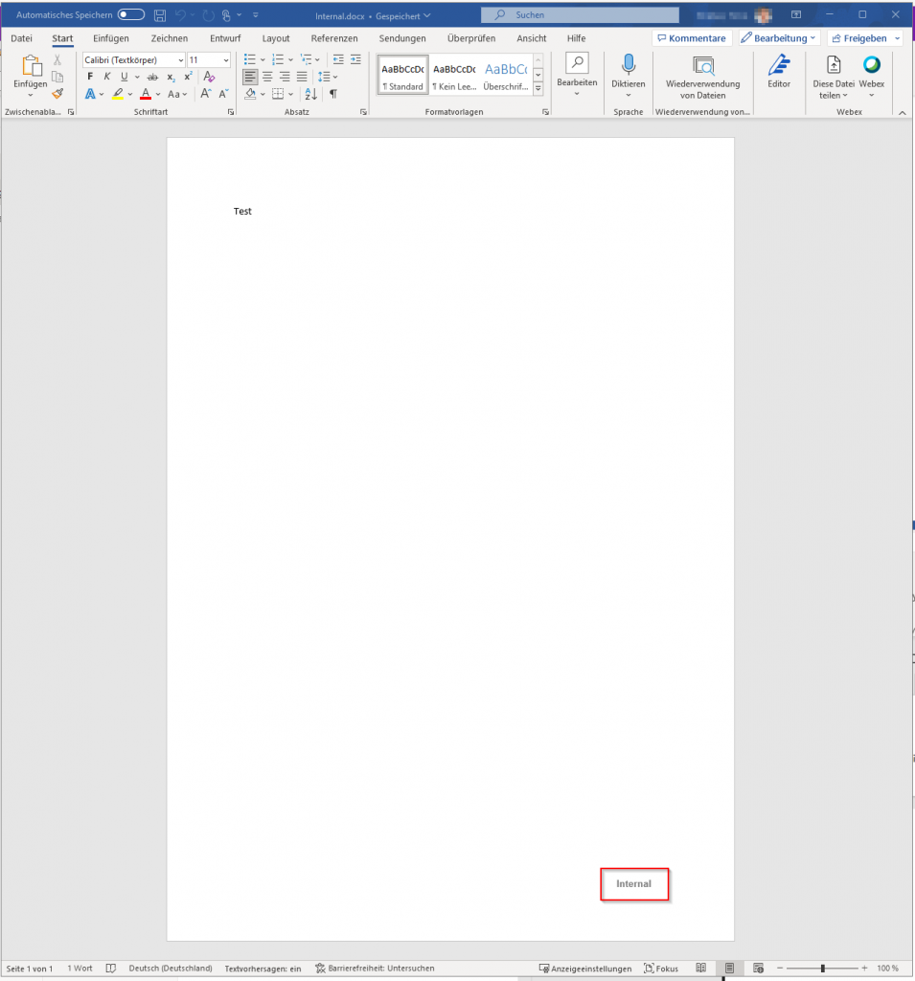The width and height of the screenshot is (915, 981).
Task: Click the Kommentare button
Action: point(691,38)
